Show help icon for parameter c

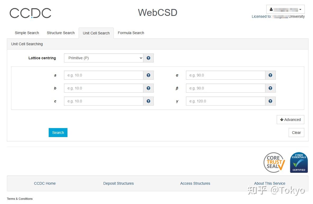click(148, 101)
